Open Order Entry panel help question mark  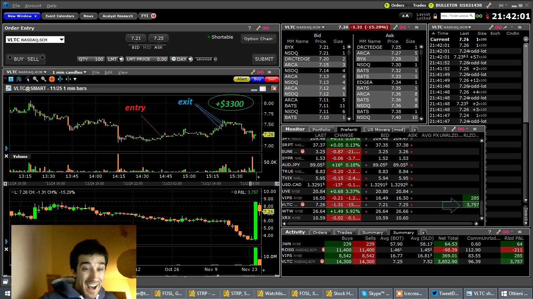[x=250, y=28]
